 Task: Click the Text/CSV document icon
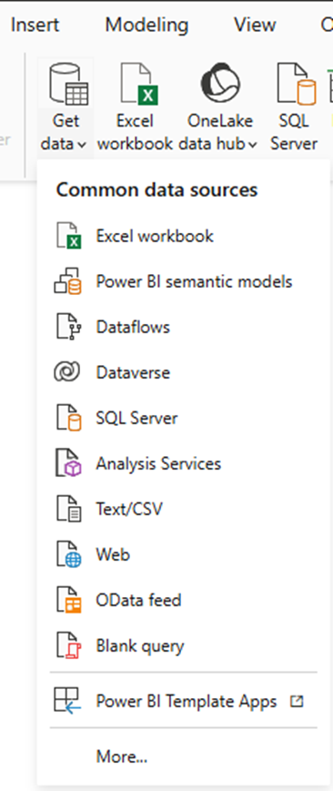point(68,509)
